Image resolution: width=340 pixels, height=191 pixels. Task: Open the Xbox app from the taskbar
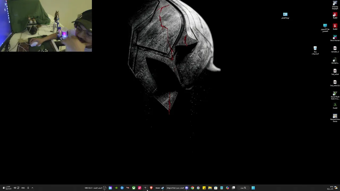coord(134,188)
